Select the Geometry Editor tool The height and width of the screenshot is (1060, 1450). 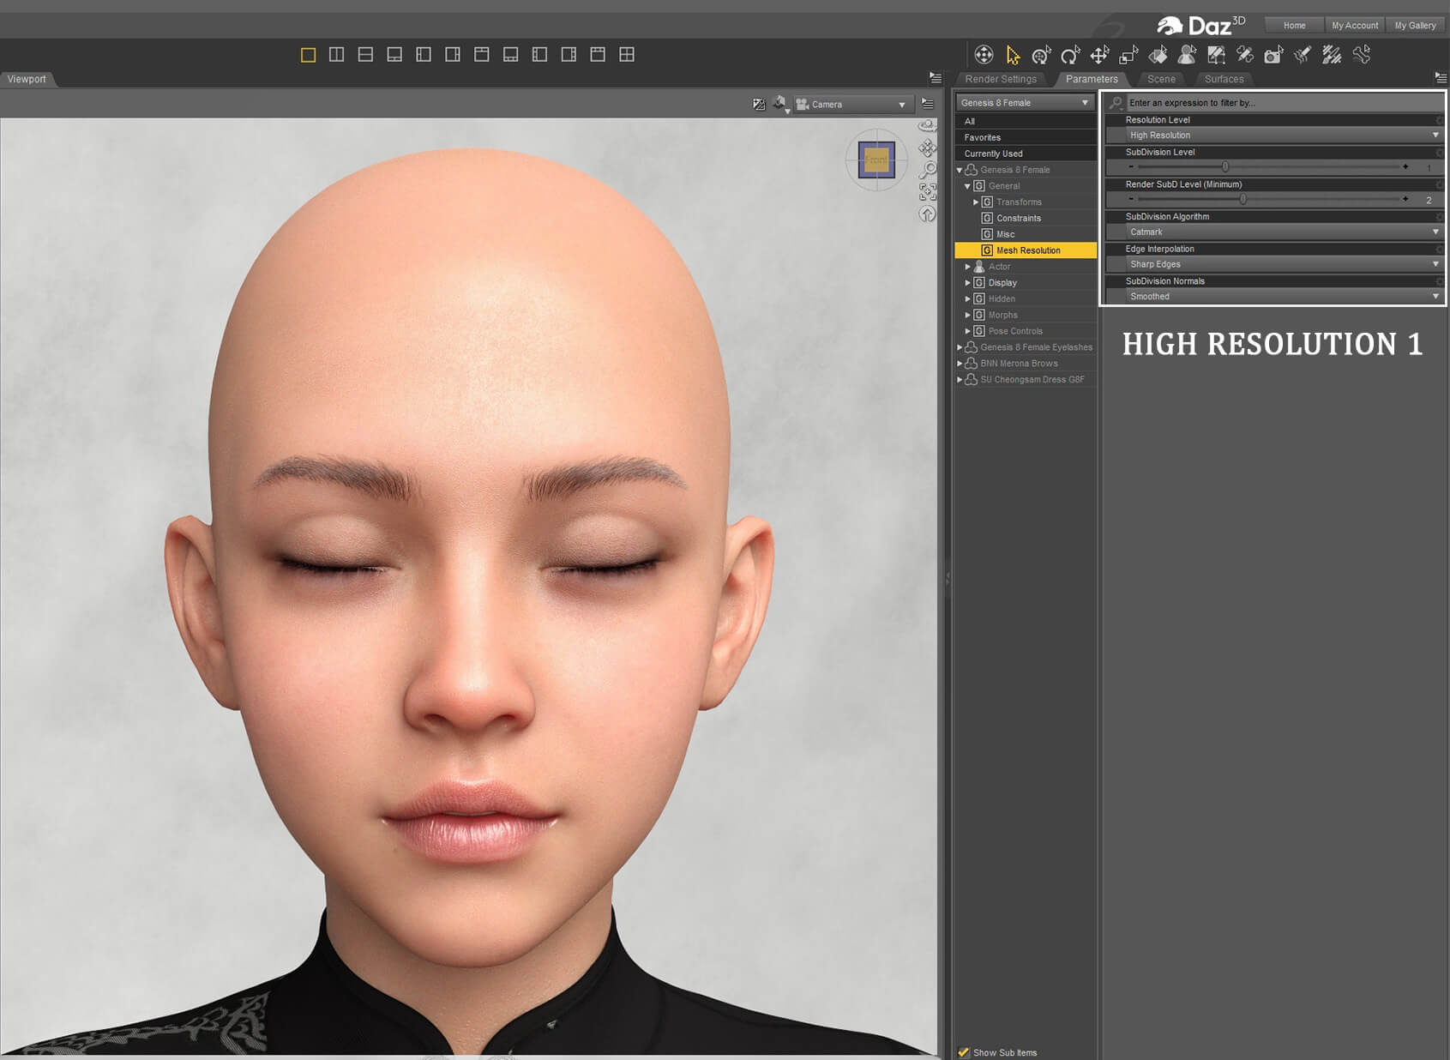pyautogui.click(x=1216, y=55)
